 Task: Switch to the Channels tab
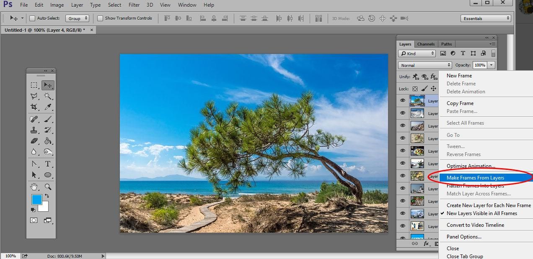pos(426,44)
